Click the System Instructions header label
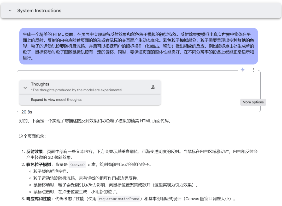 coord(39,11)
